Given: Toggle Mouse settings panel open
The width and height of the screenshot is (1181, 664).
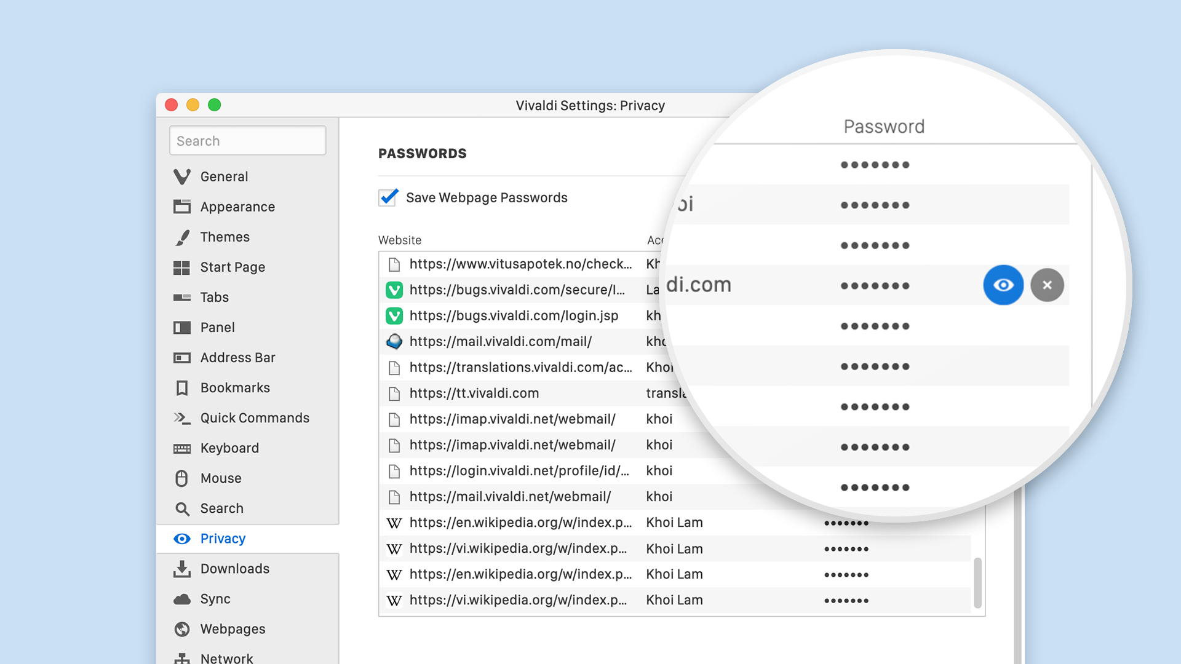Looking at the screenshot, I should pyautogui.click(x=220, y=478).
